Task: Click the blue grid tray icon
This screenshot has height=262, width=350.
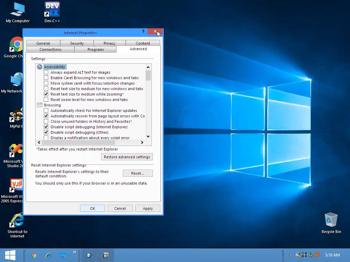Action: pos(304,254)
